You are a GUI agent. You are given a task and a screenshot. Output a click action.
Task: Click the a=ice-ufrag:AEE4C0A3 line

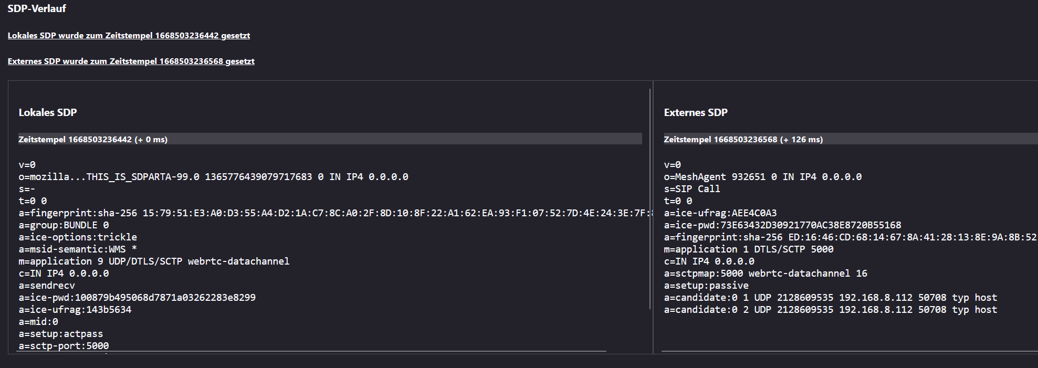coord(720,213)
